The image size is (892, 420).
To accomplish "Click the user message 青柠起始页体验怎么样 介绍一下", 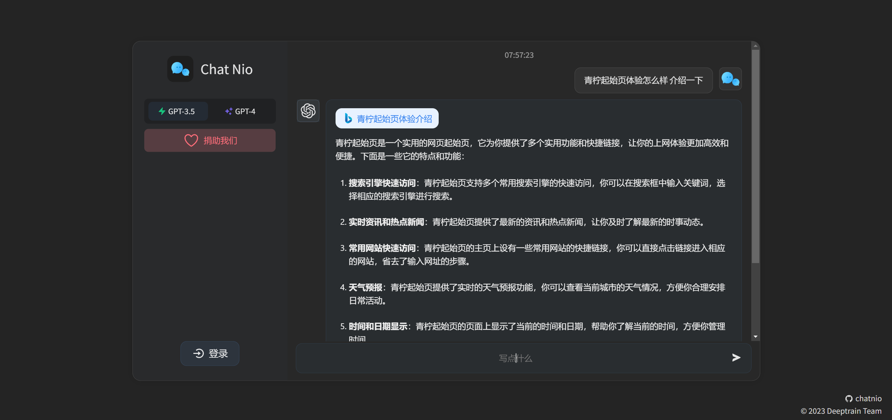I will coord(643,80).
